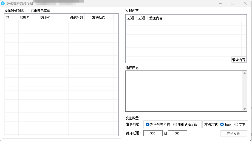The image size is (252, 141).
Task: Click the 发送状态 column header
Action: coord(99,18)
